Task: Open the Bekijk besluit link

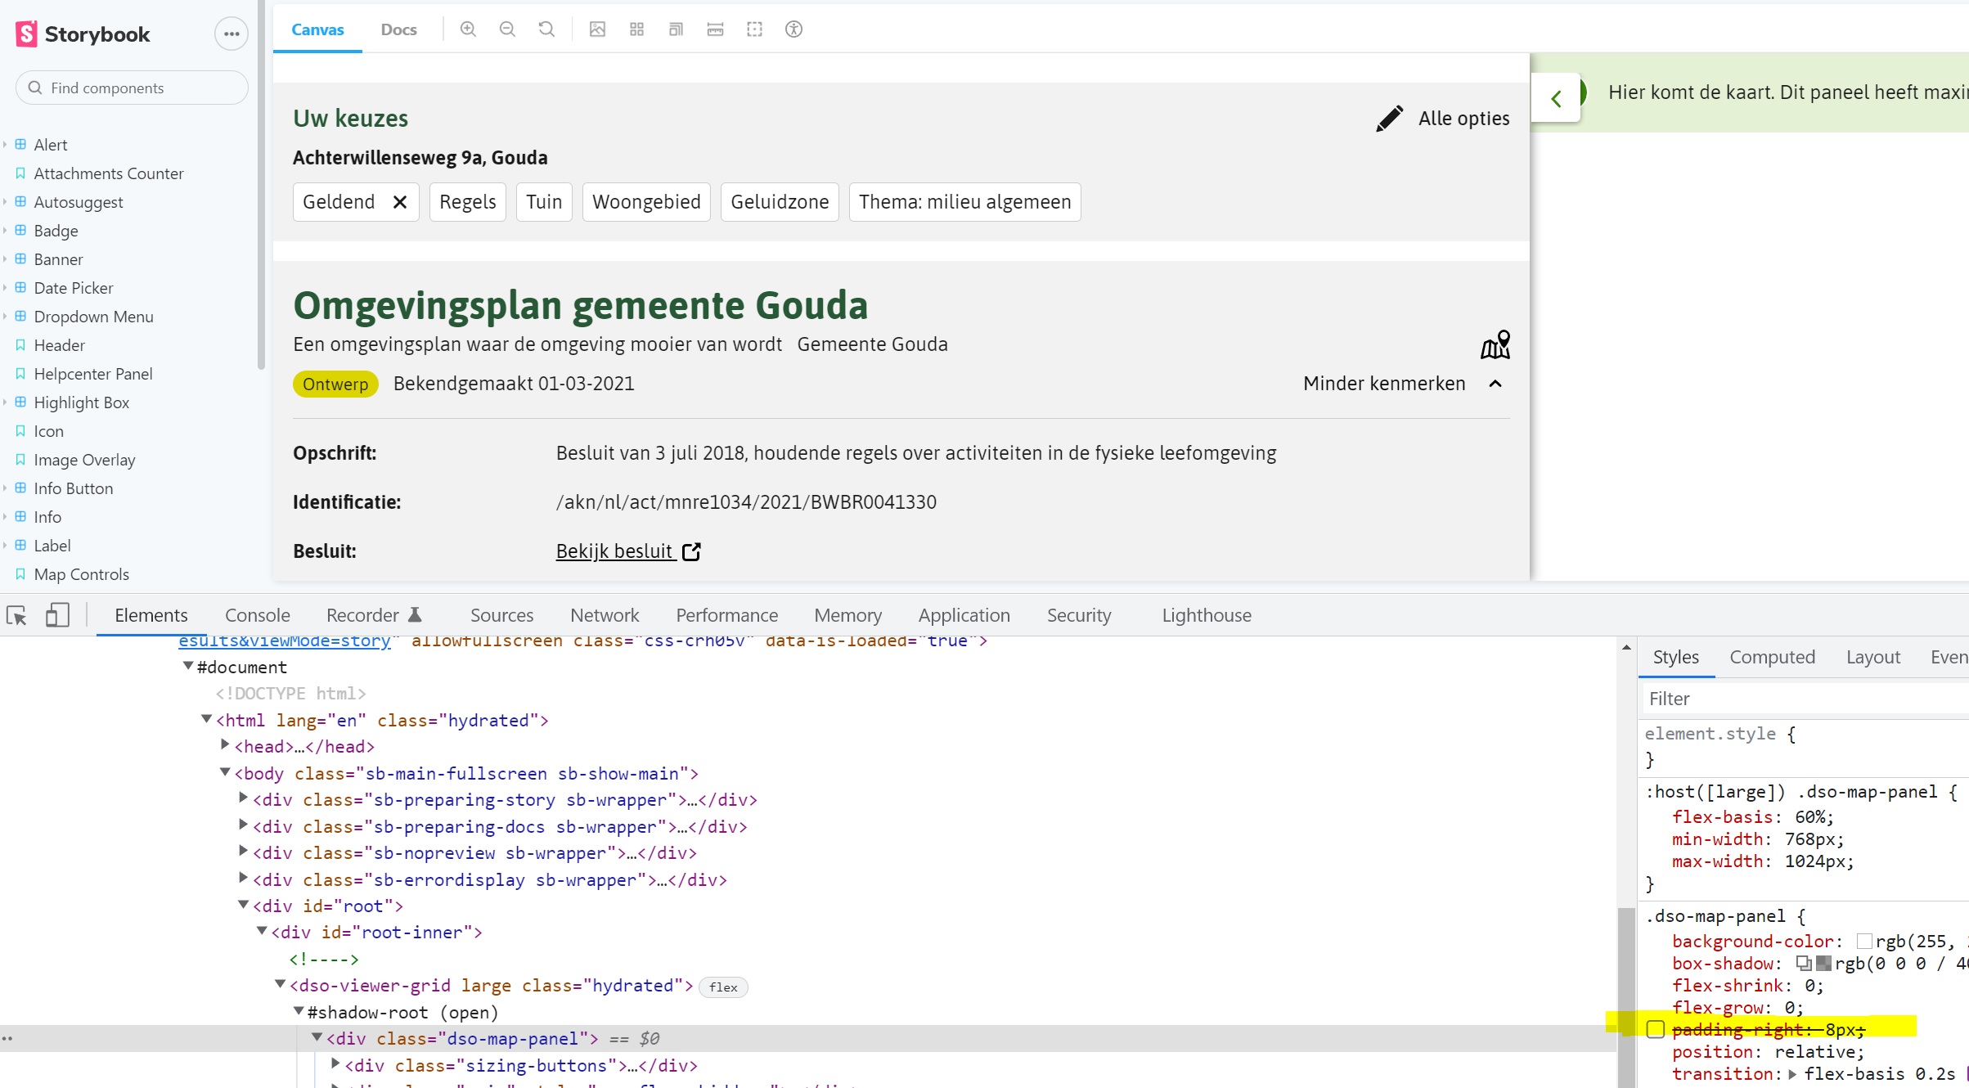Action: (x=615, y=551)
